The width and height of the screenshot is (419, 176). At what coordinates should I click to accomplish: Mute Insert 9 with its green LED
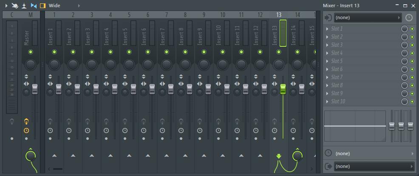204,52
